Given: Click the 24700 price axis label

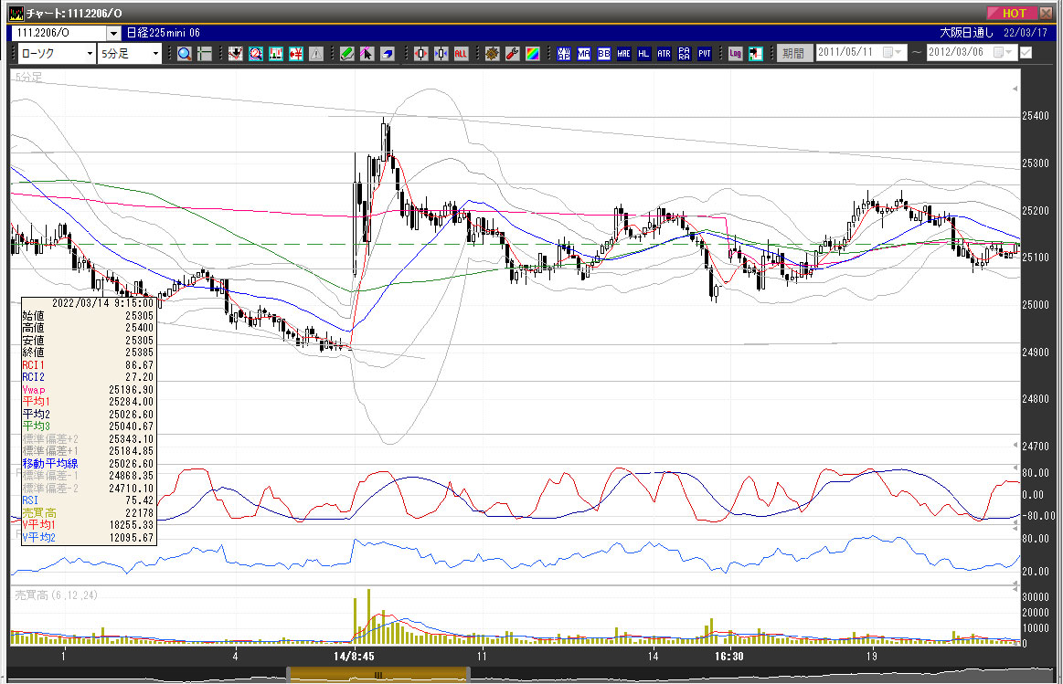Looking at the screenshot, I should [1036, 447].
